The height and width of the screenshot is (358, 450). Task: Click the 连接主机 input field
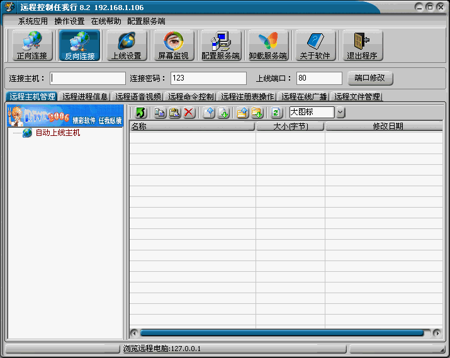[88, 79]
